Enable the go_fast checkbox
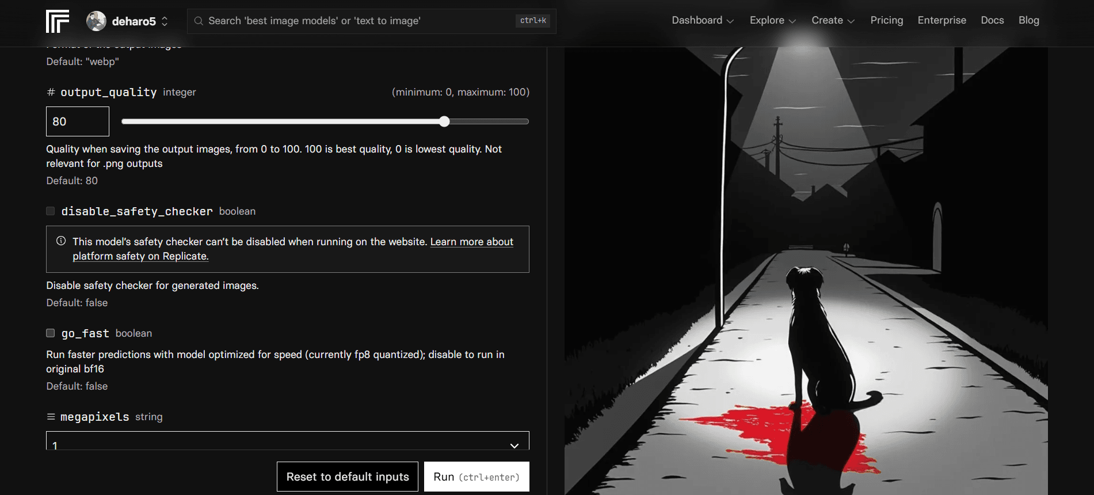 pos(51,333)
